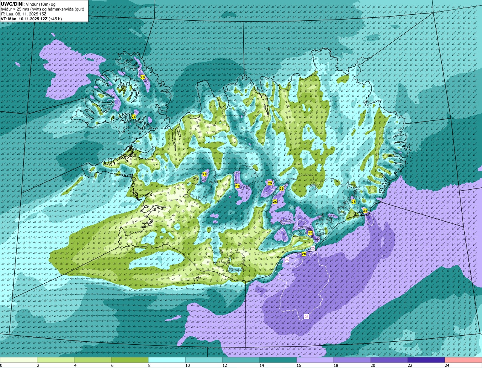Viewport: 482px width, 368px height.
Task: Click the 18–20 m/s purple legend swatch
Action: point(352,360)
